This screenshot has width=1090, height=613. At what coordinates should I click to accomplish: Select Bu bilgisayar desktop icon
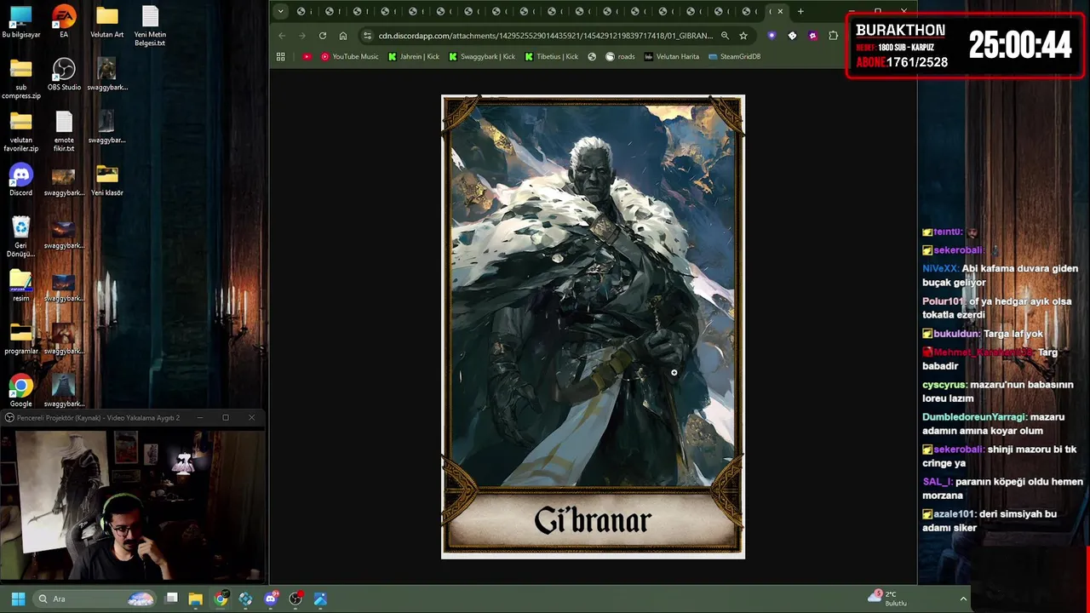click(21, 22)
